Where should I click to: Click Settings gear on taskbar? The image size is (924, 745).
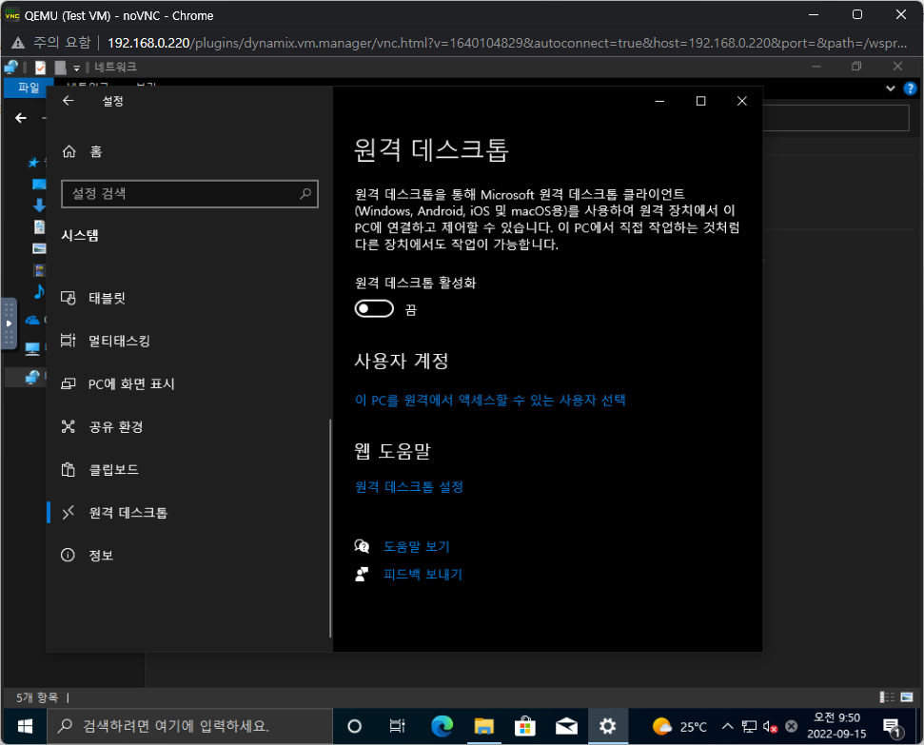[607, 726]
